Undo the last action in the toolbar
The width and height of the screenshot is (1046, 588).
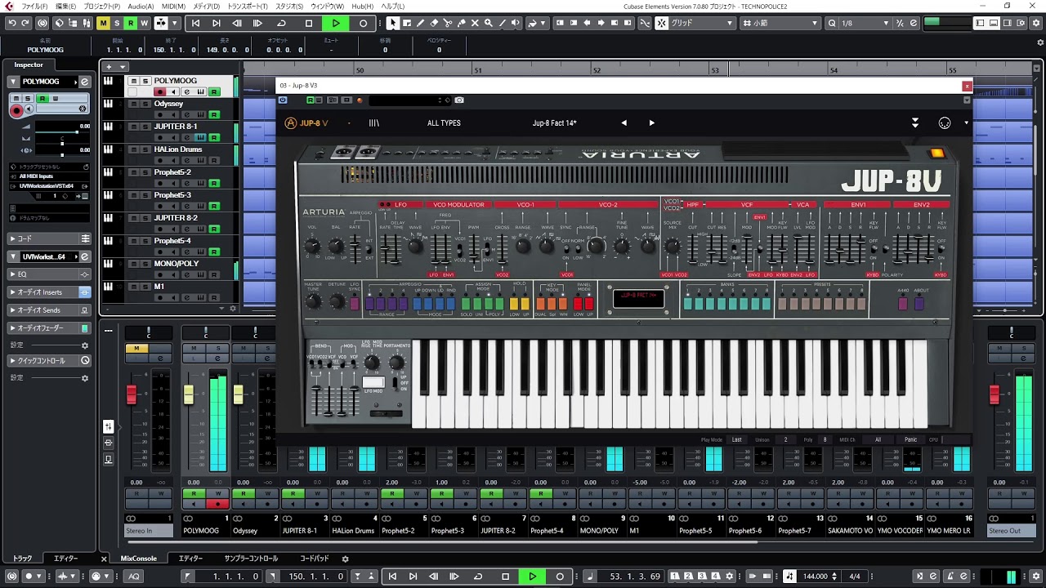[12, 23]
